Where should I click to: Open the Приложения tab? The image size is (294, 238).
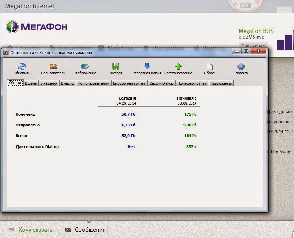click(x=222, y=83)
